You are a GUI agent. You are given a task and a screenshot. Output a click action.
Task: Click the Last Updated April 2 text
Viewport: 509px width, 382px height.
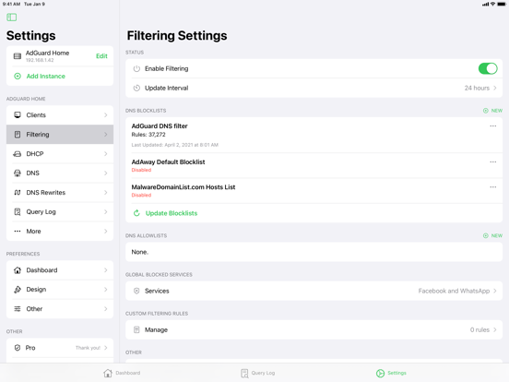coord(175,145)
